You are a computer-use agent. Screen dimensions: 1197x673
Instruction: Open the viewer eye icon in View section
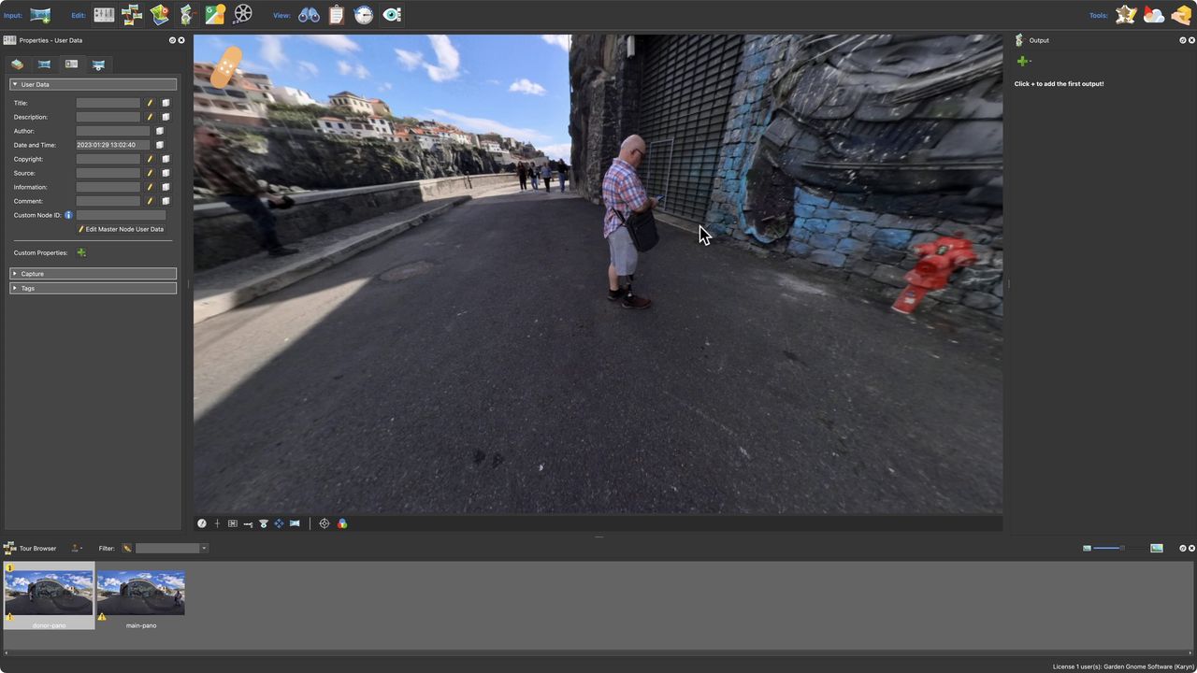392,14
